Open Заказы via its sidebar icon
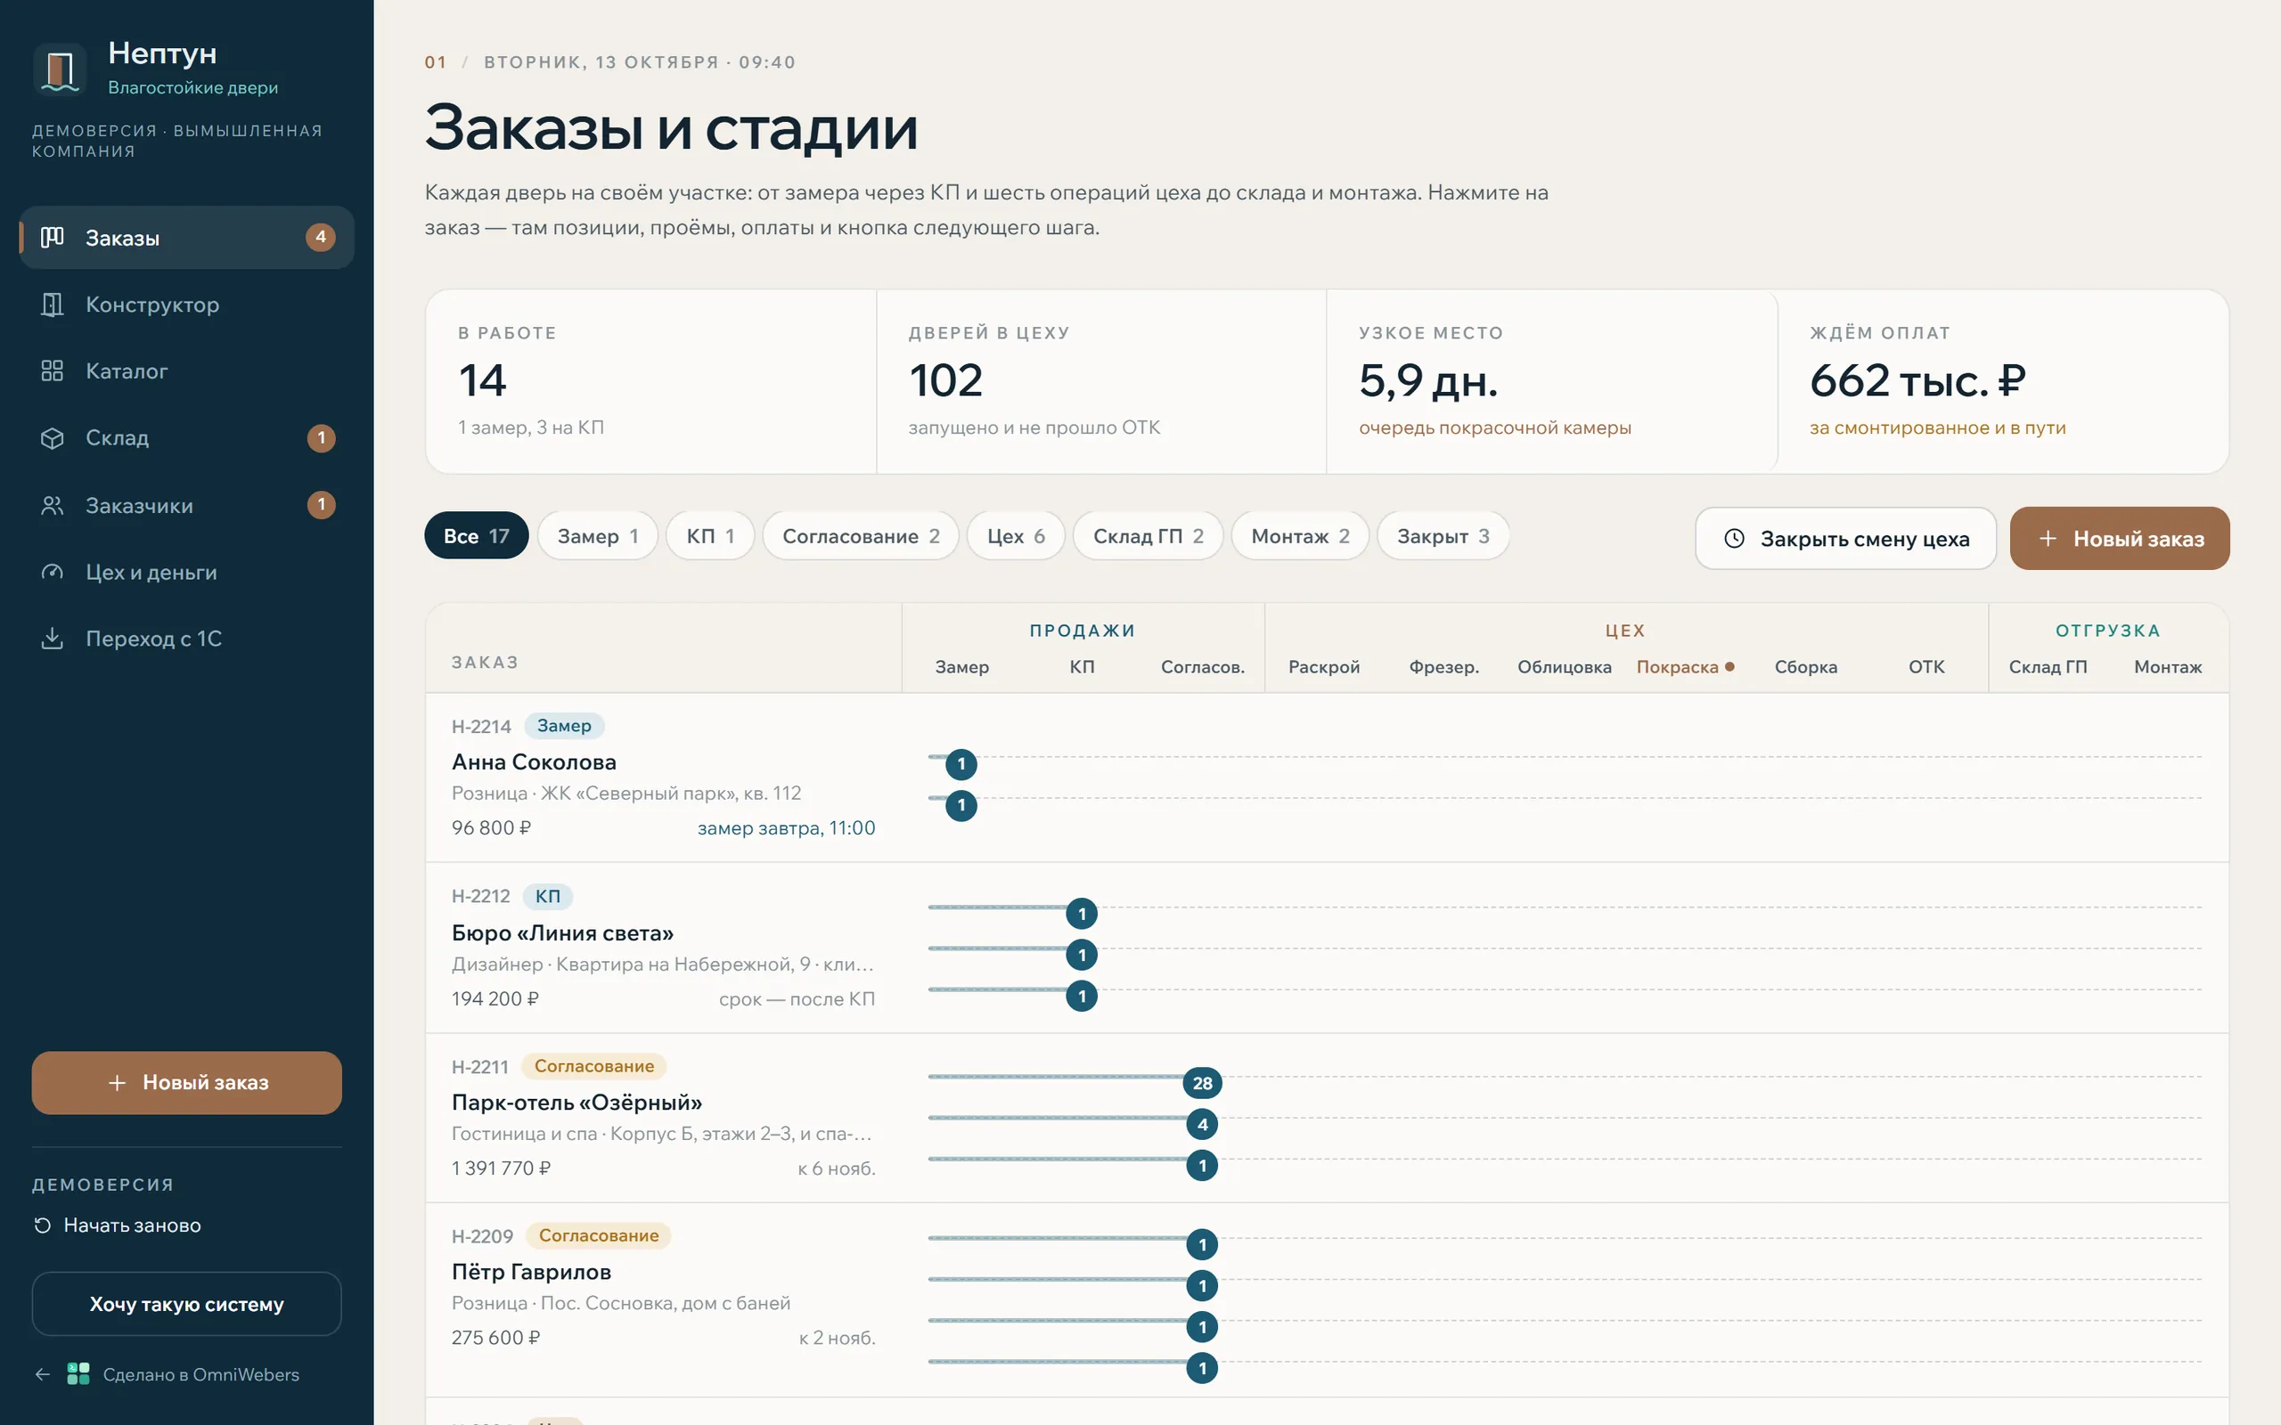The image size is (2281, 1425). (x=53, y=238)
